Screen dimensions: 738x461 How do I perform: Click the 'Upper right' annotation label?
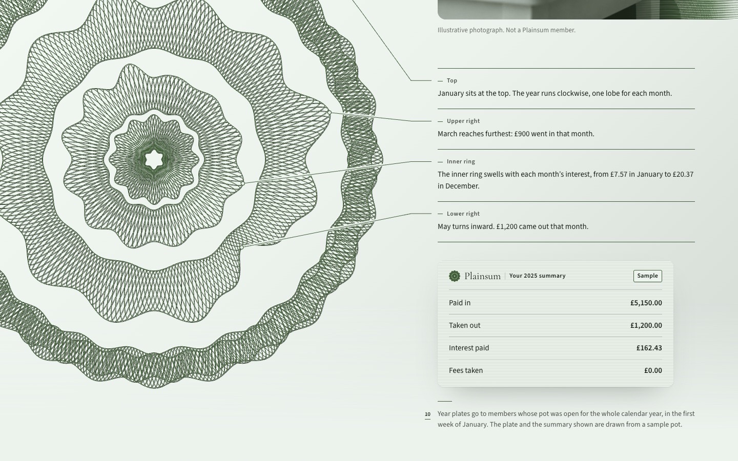pyautogui.click(x=463, y=121)
